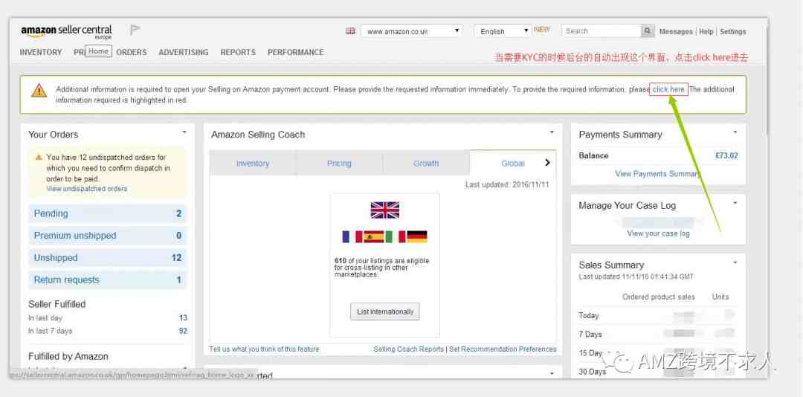Screen dimensions: 803x397
Task: Open the ORDERS menu
Action: point(132,52)
